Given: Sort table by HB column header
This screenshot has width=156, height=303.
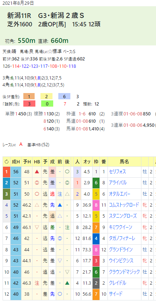Looking at the screenshot, I should point(37,162).
